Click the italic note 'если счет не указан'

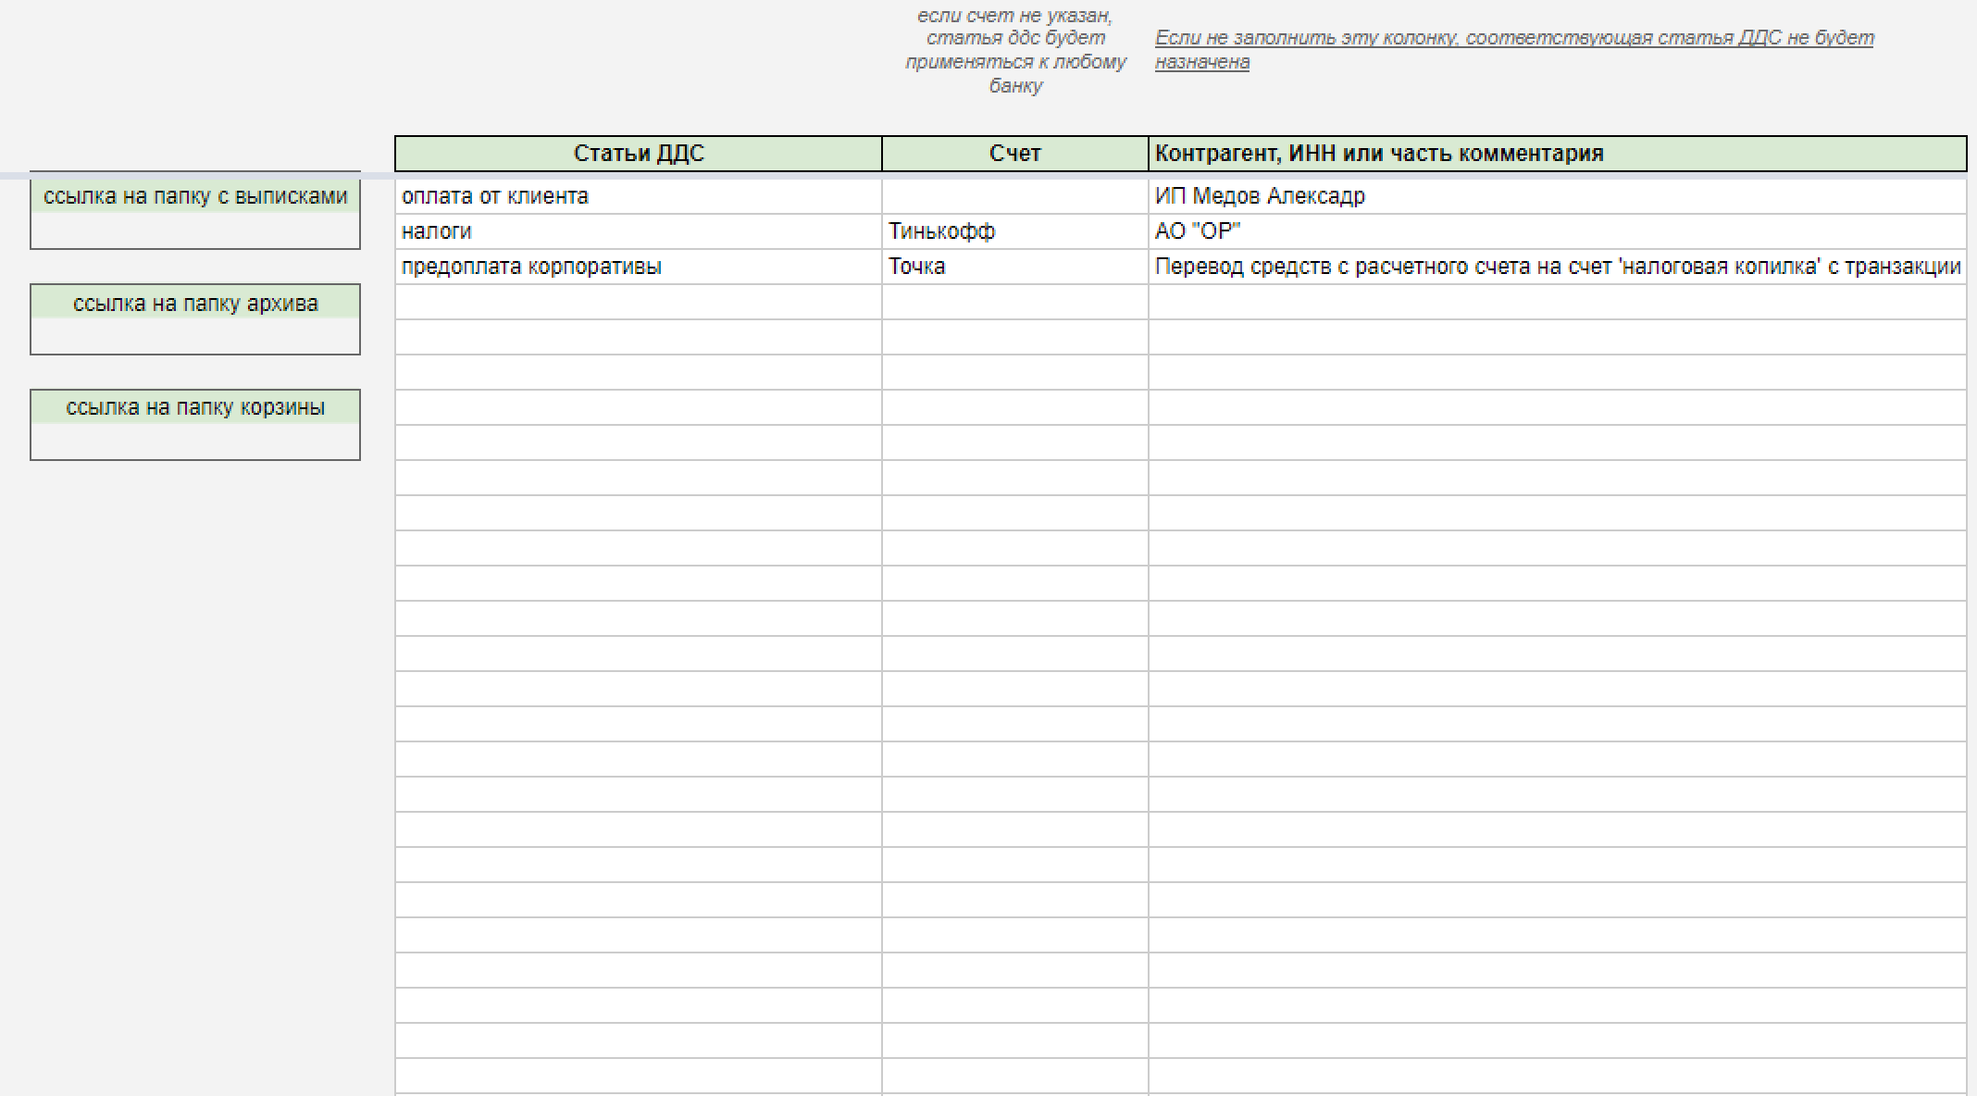coord(1015,51)
